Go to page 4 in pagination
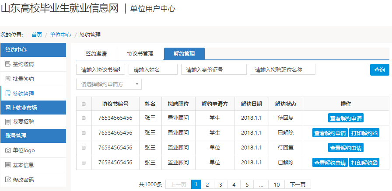 pyautogui.click(x=234, y=184)
